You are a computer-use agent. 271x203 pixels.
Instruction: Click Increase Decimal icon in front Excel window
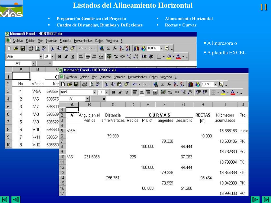pos(183,92)
